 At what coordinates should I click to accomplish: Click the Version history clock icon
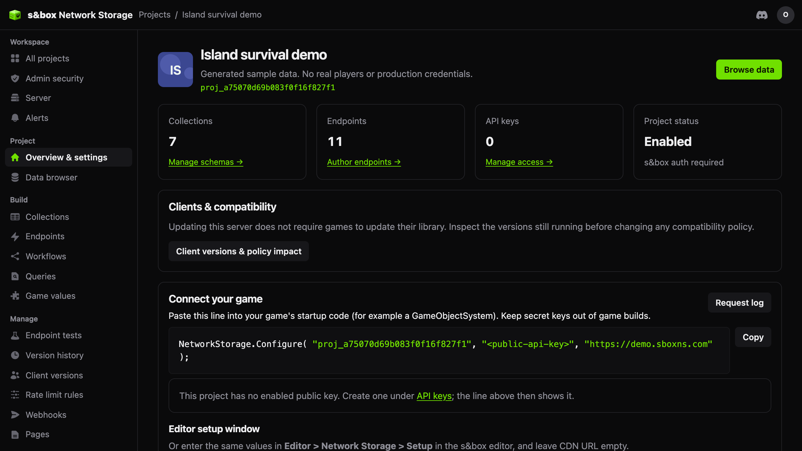[15, 355]
